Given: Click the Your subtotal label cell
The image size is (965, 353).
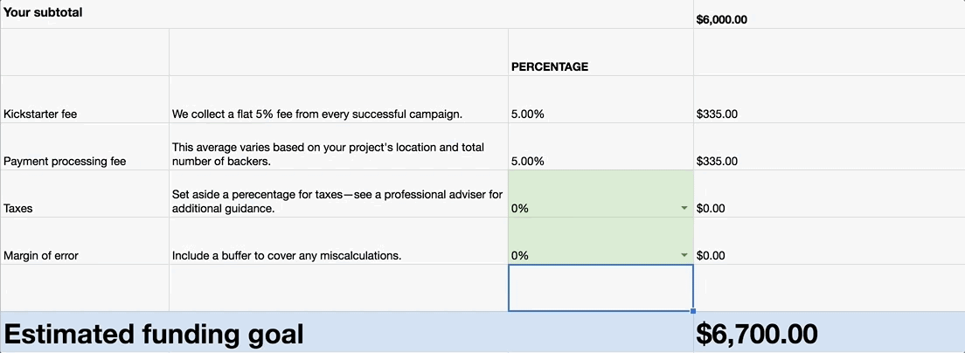Looking at the screenshot, I should pyautogui.click(x=347, y=14).
